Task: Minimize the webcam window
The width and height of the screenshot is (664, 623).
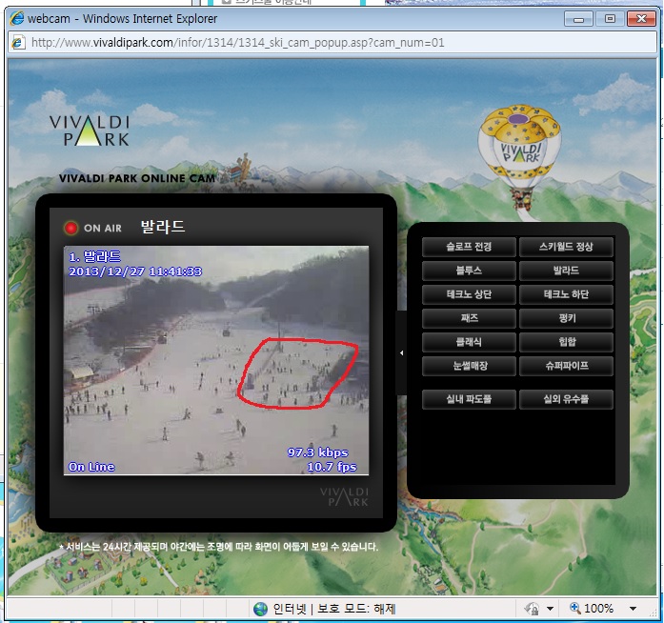Action: [x=578, y=19]
